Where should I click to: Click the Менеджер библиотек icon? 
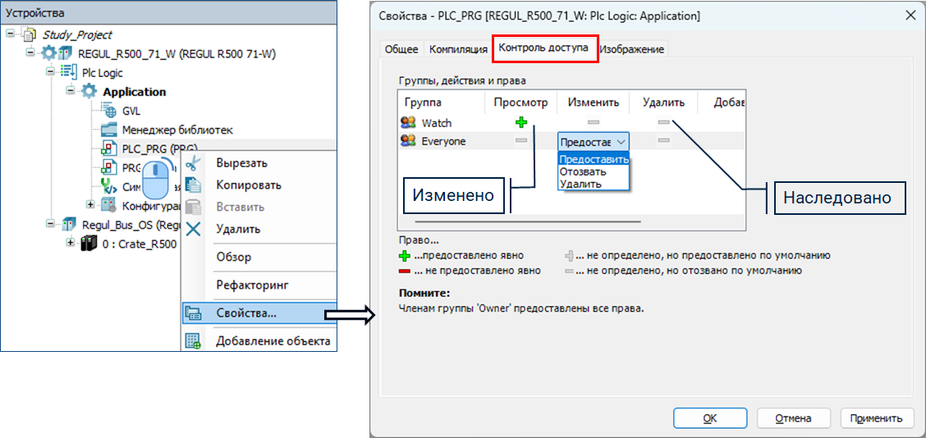[x=109, y=130]
